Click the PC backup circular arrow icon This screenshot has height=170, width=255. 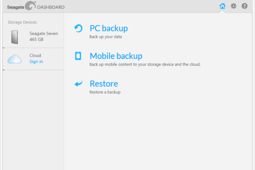coord(78,28)
